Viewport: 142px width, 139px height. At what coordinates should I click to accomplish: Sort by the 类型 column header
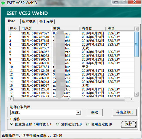click(120, 28)
